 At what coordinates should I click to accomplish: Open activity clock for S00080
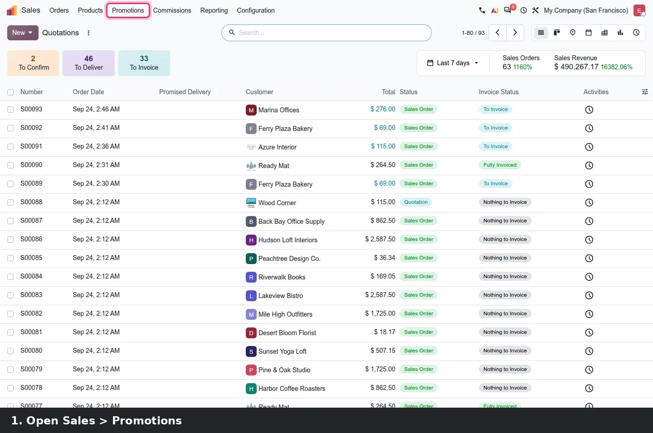pos(589,351)
